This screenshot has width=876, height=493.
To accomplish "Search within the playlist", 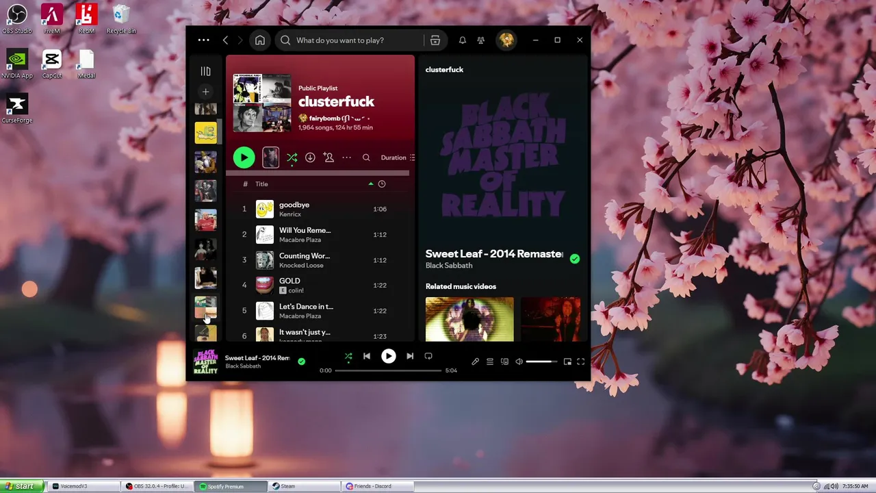I will pos(366,157).
